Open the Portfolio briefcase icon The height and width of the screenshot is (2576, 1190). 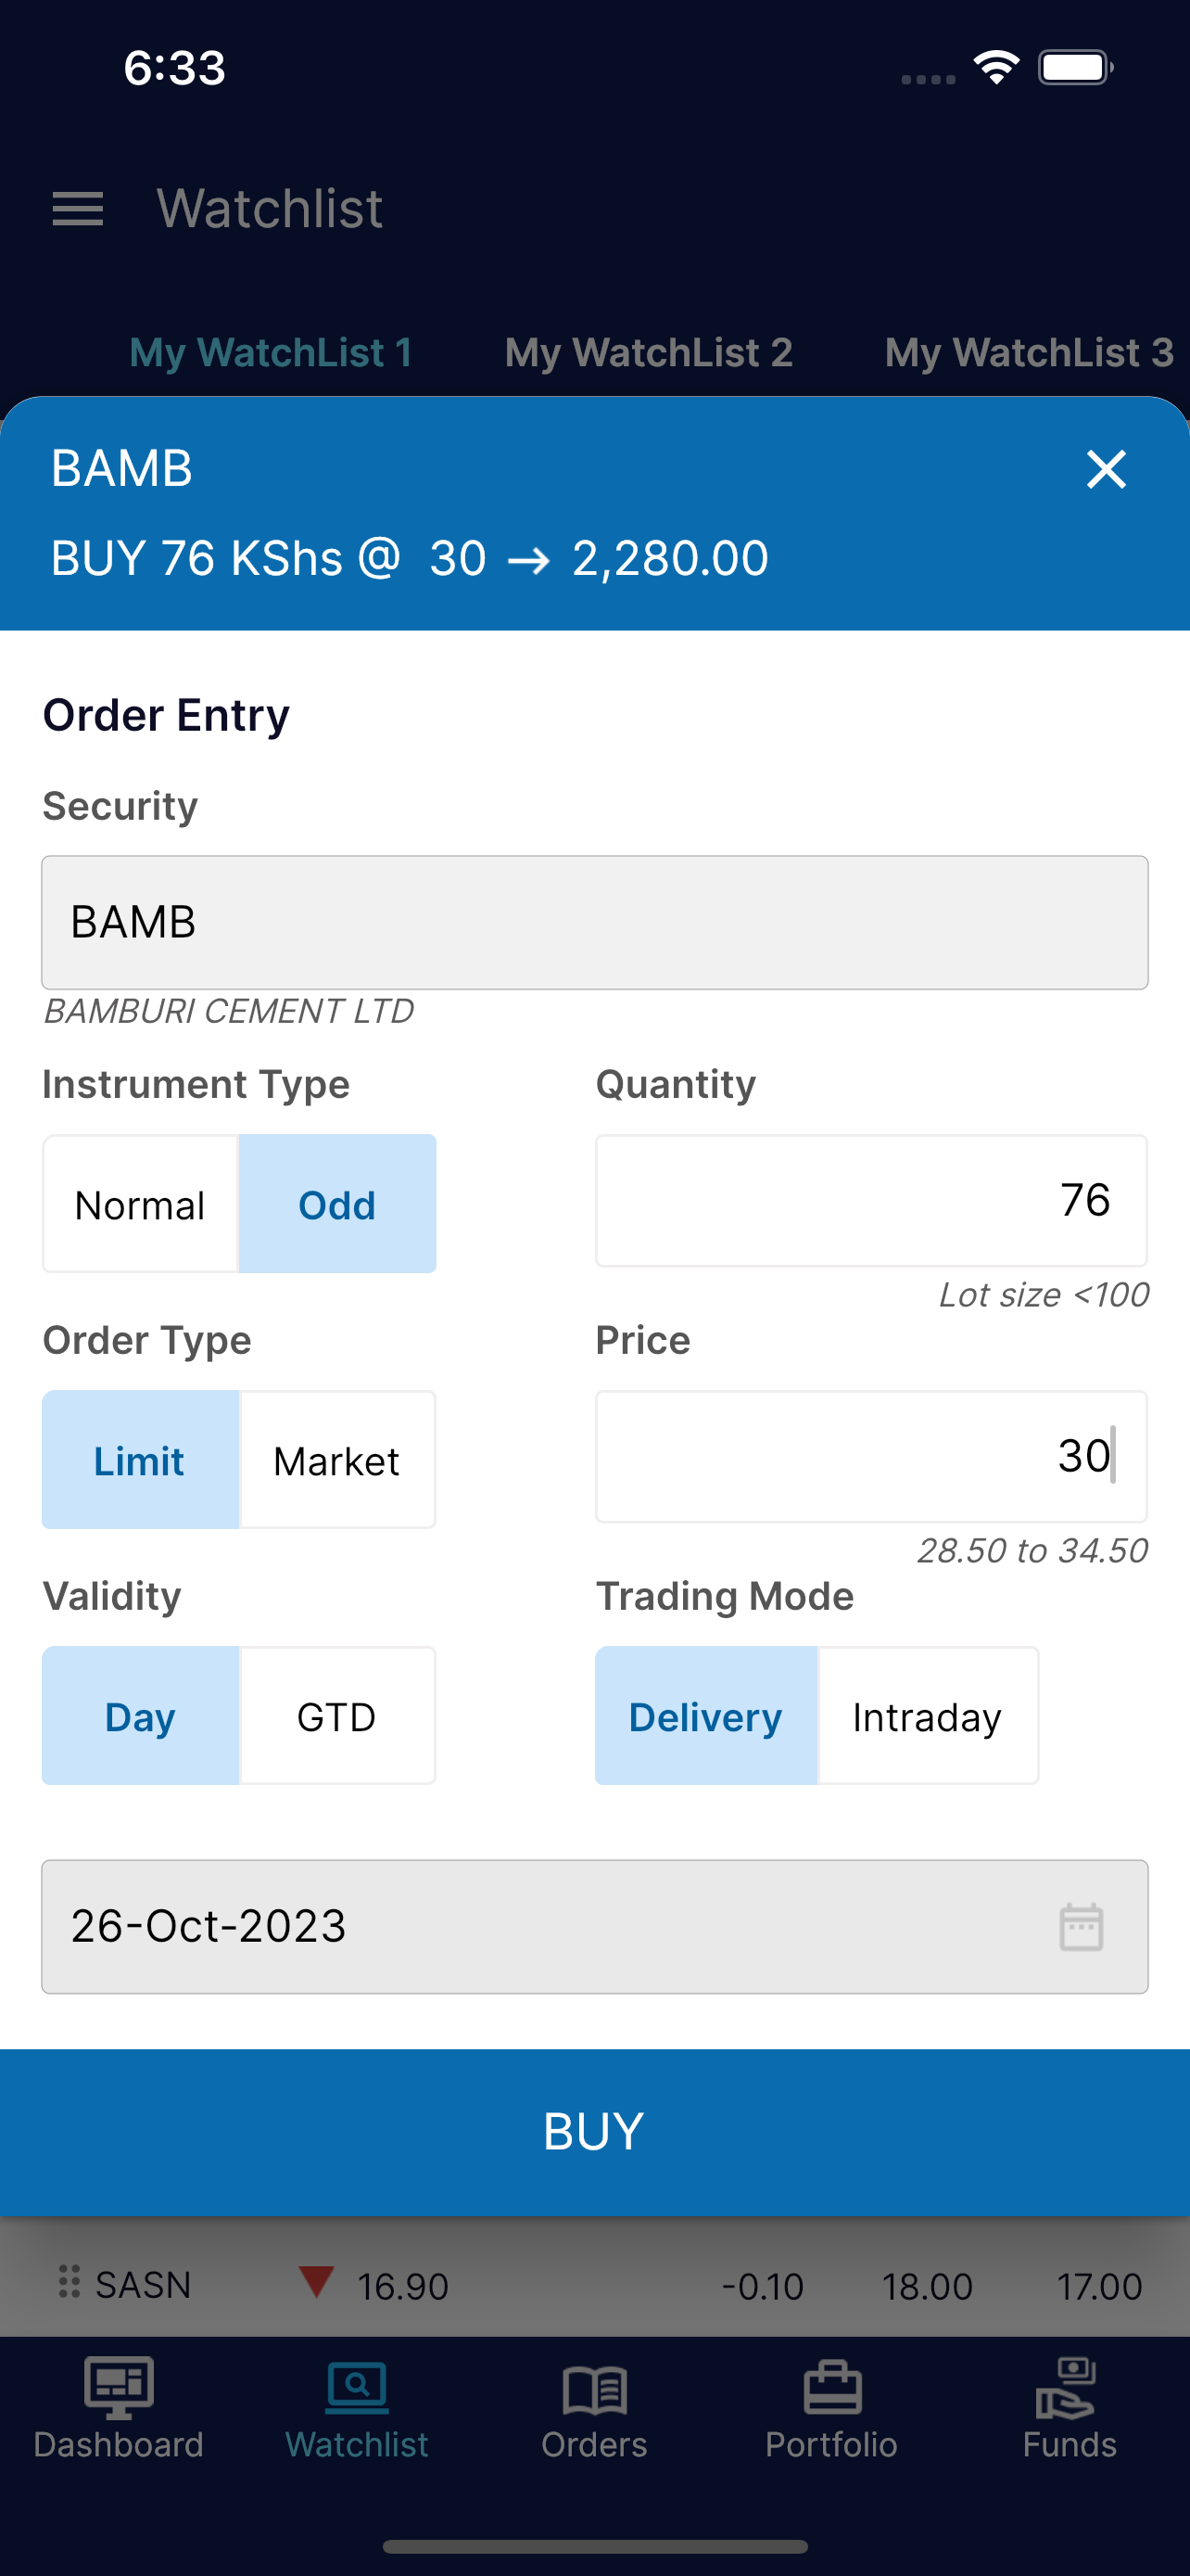[x=832, y=2388]
